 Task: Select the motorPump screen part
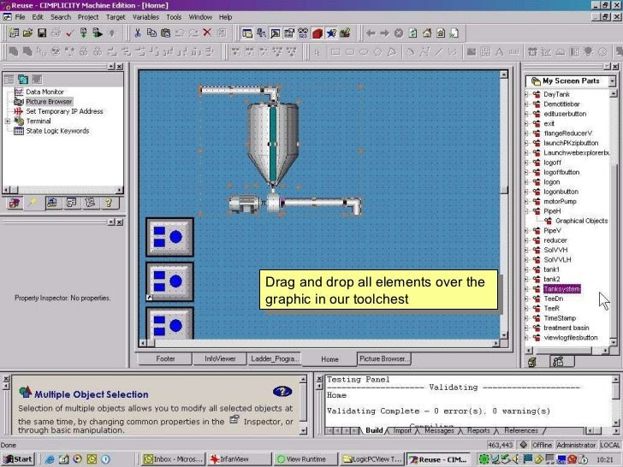(560, 201)
